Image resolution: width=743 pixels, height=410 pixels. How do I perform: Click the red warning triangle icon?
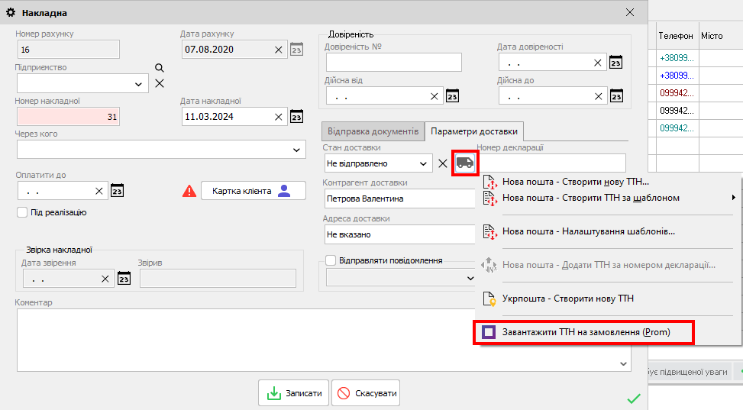(189, 191)
